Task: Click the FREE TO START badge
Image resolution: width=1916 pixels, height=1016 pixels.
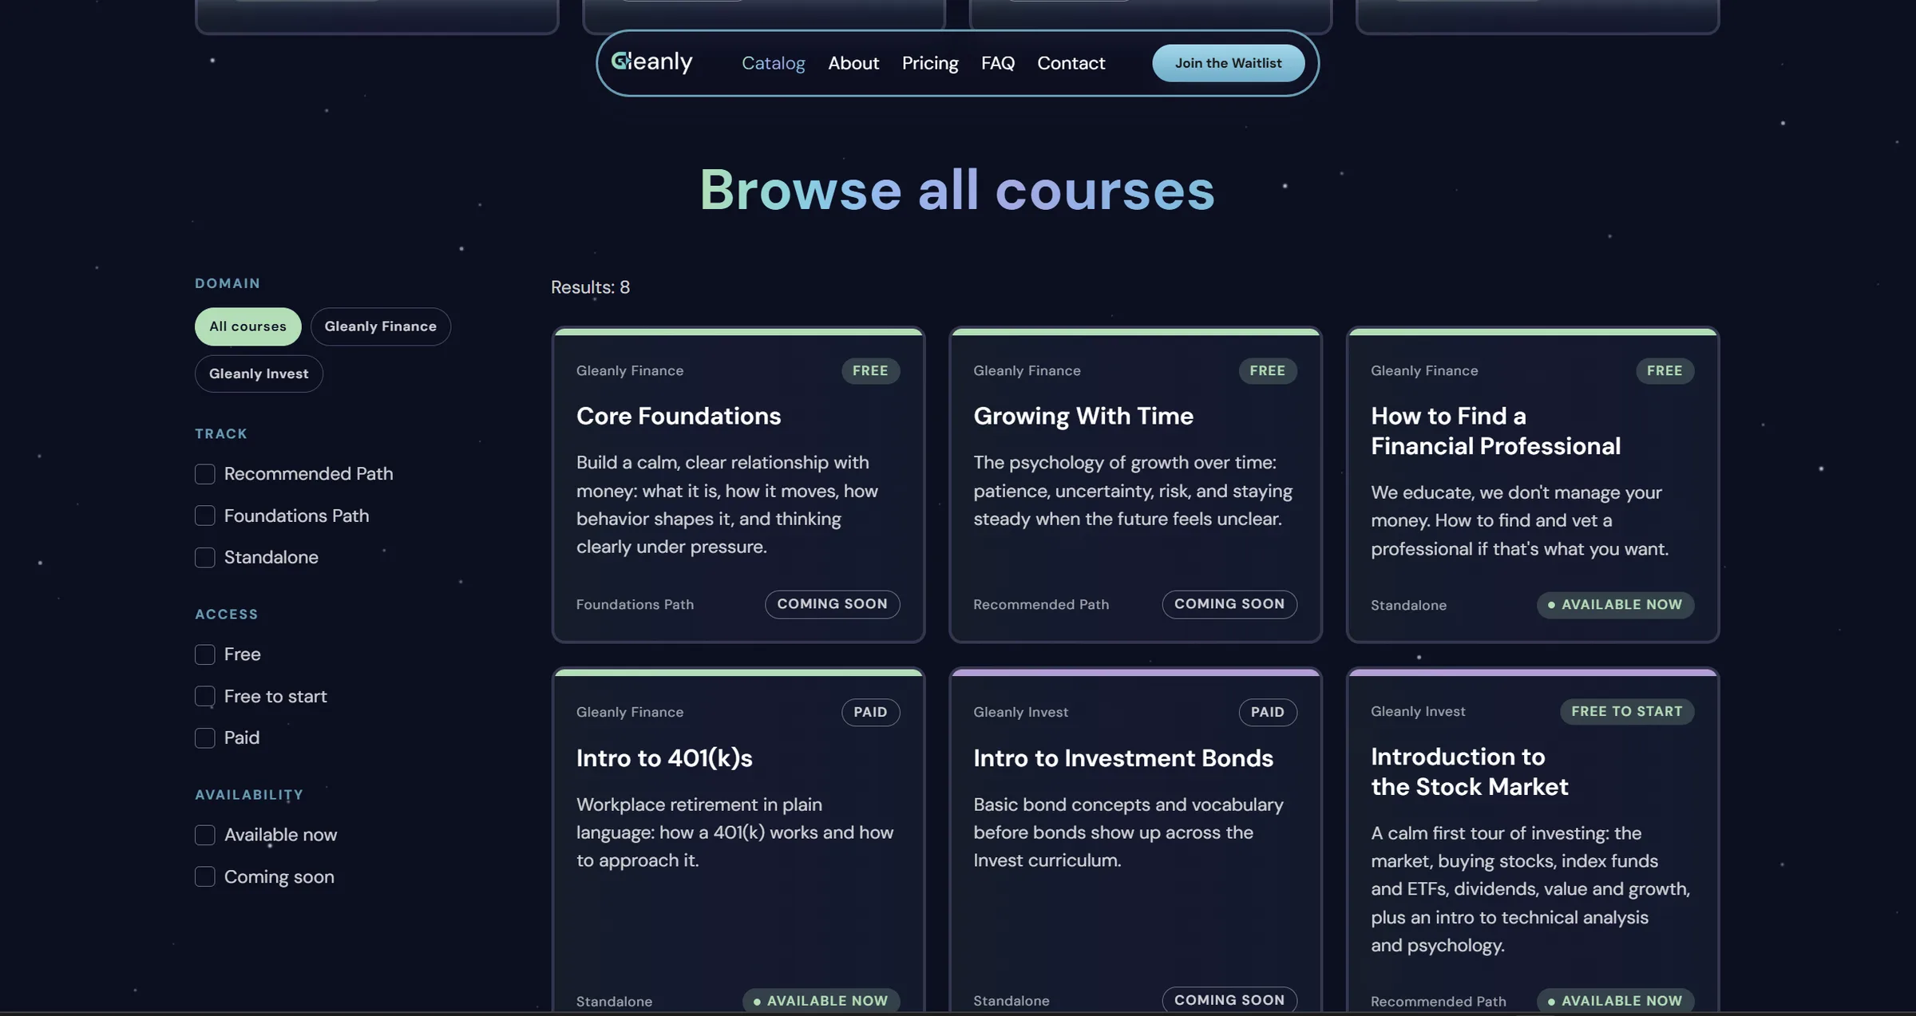Action: pyautogui.click(x=1627, y=711)
